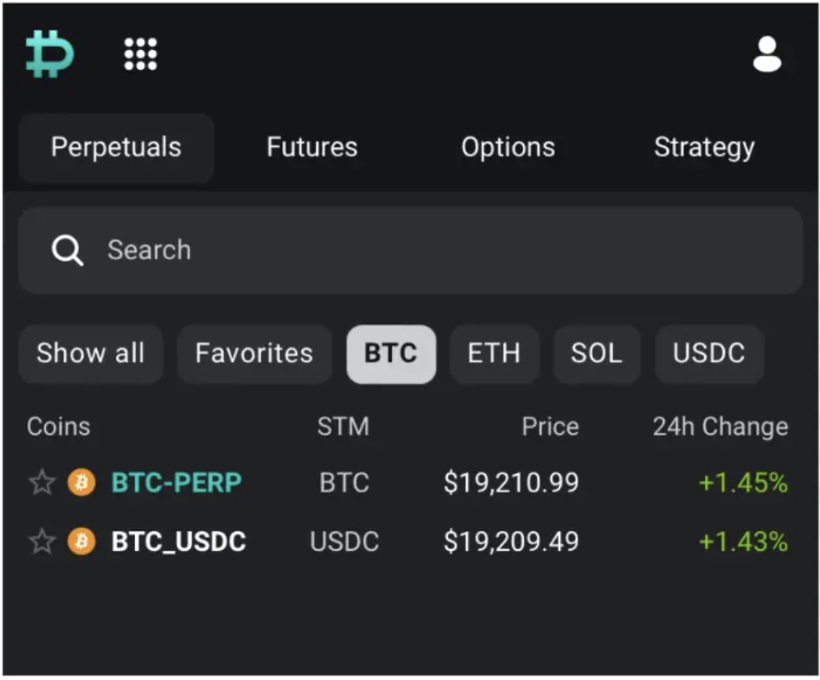Open the BTC-PERP market link
This screenshot has height=680, width=820.
point(176,482)
